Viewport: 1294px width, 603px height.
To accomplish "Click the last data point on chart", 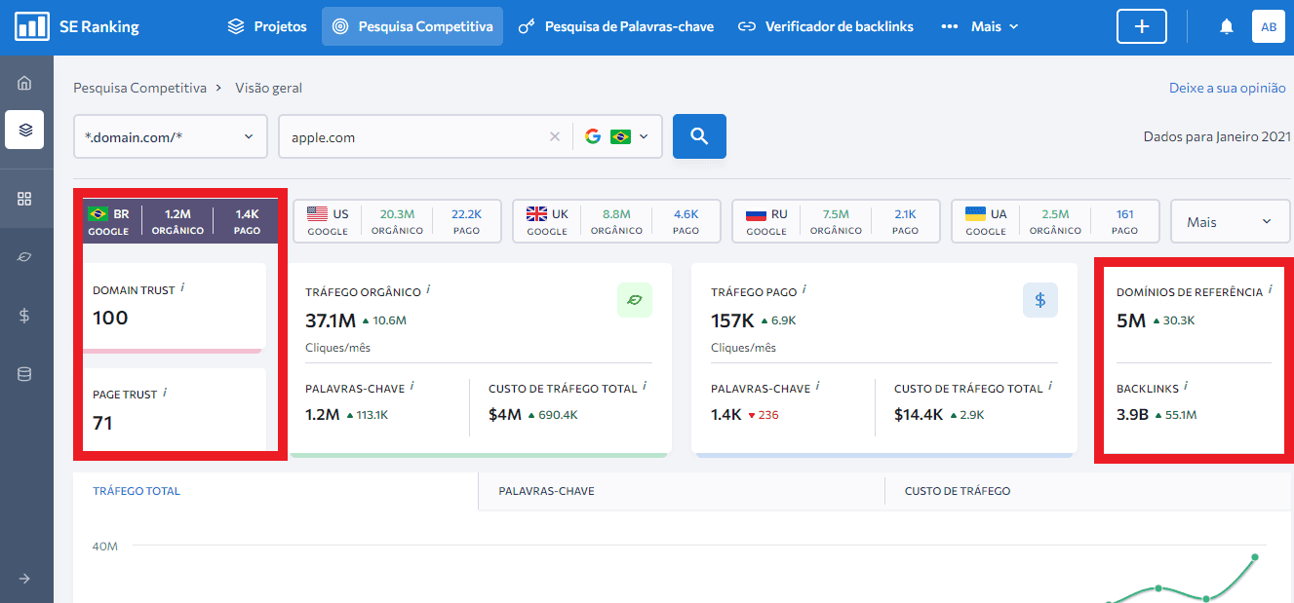I will pyautogui.click(x=1255, y=557).
